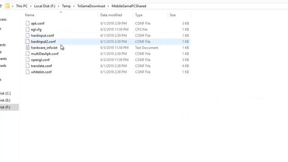Click the opengl.conf file icon
This screenshot has height=162, width=288.
pyautogui.click(x=27, y=60)
